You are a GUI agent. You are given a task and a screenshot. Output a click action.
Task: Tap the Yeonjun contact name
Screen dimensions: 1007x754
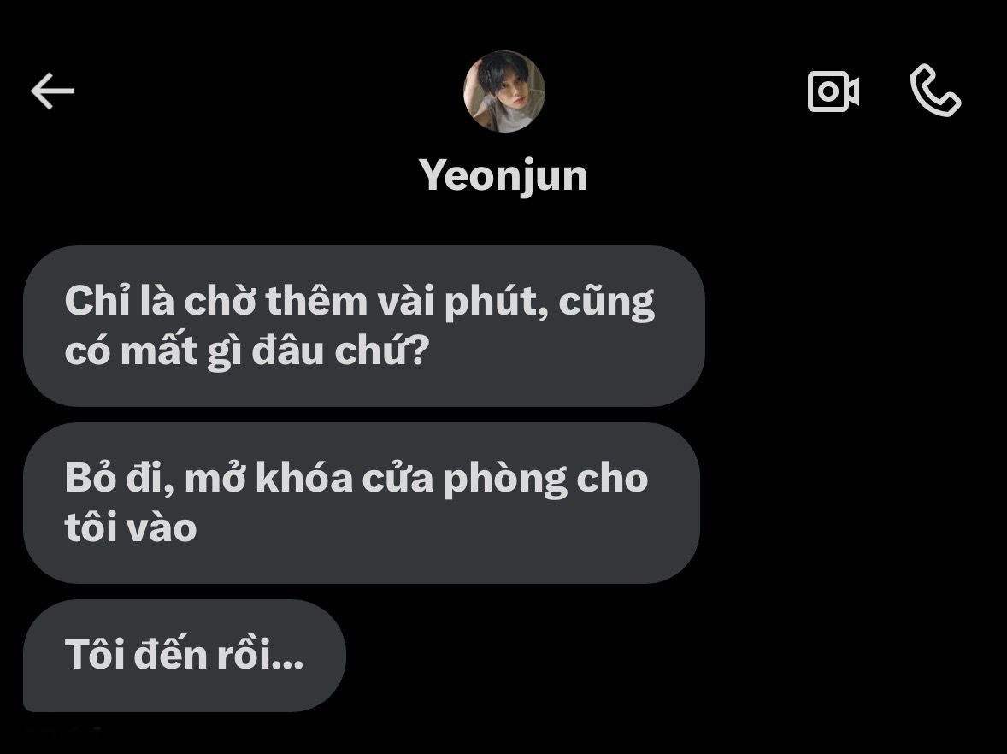click(503, 174)
